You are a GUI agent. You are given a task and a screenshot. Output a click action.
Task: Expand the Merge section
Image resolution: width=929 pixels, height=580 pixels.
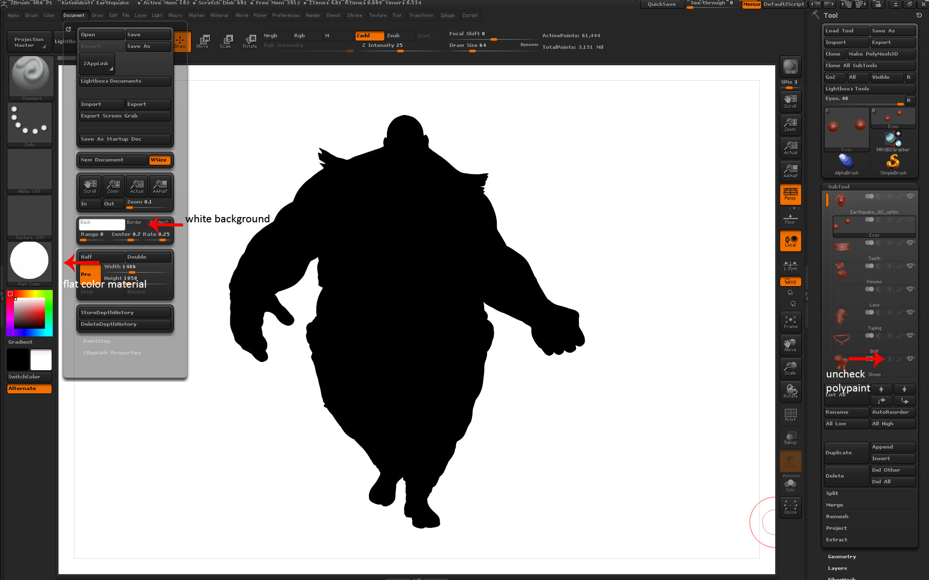[834, 505]
